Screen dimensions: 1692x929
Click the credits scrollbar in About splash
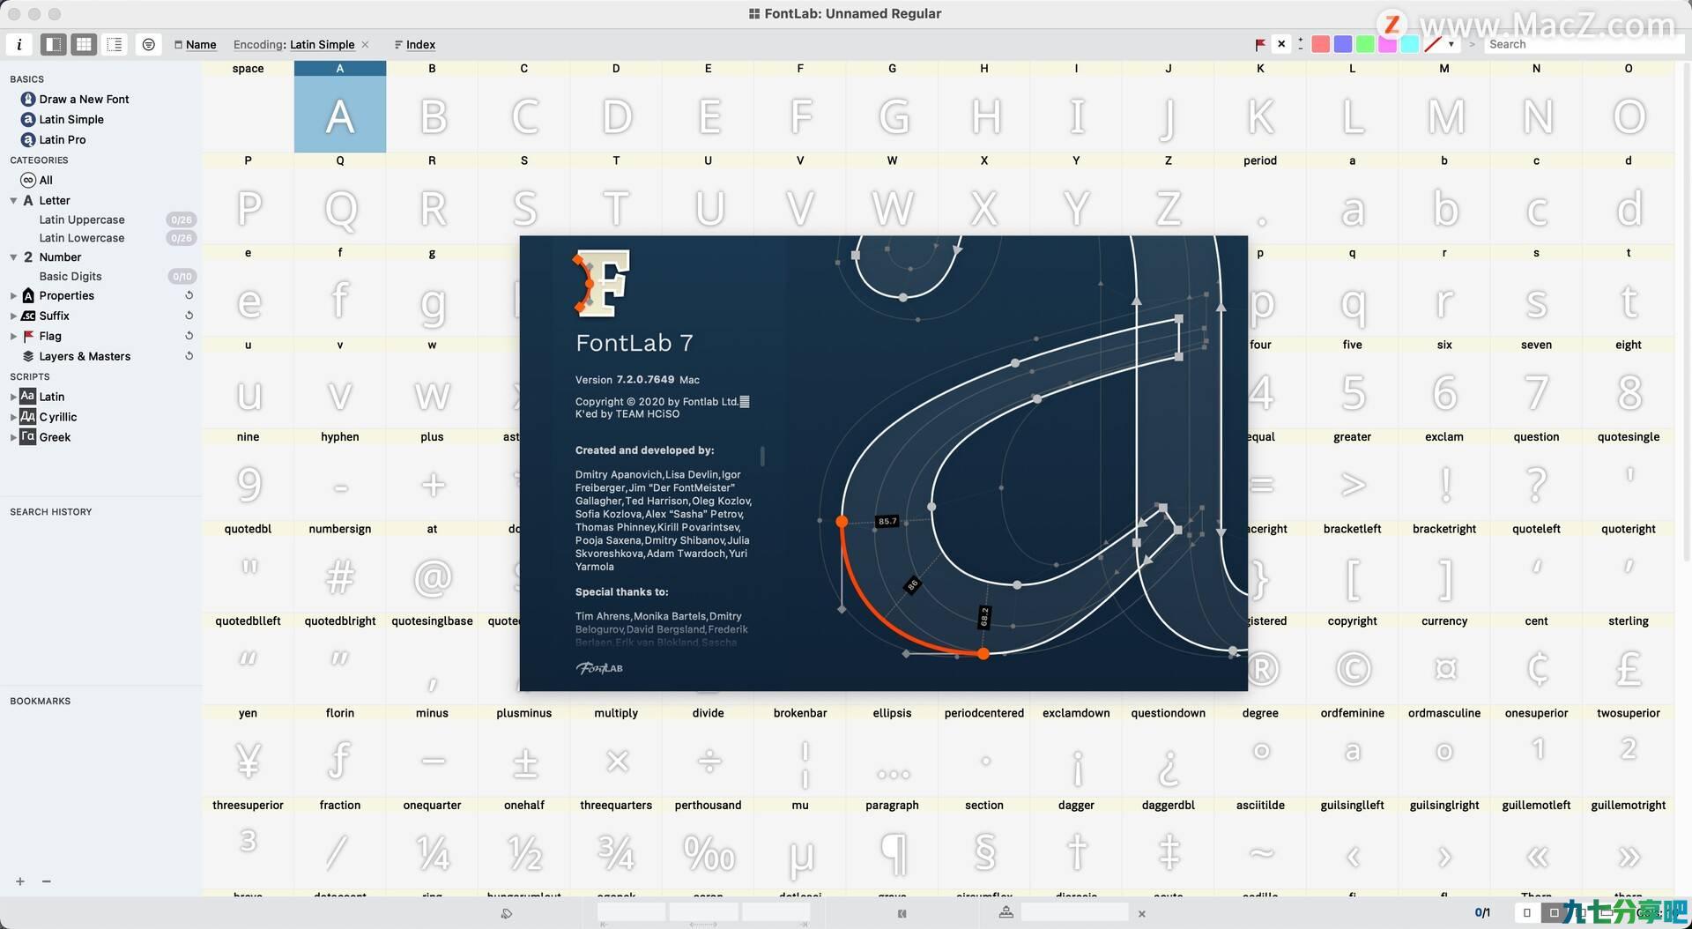(x=762, y=456)
